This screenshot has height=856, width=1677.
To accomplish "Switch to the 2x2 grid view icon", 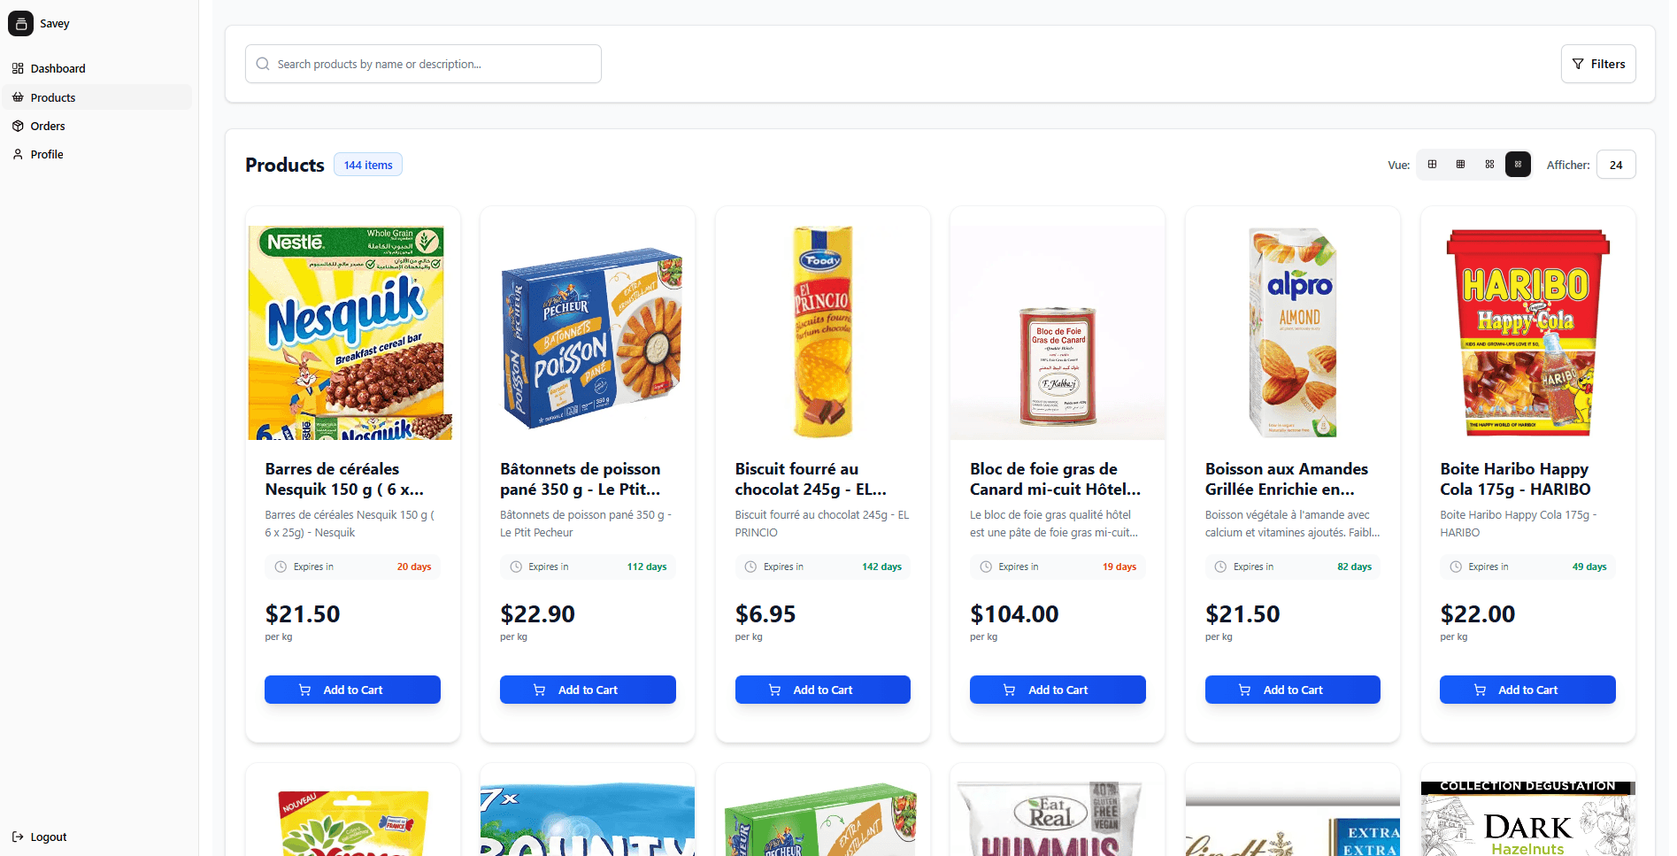I will pos(1432,165).
